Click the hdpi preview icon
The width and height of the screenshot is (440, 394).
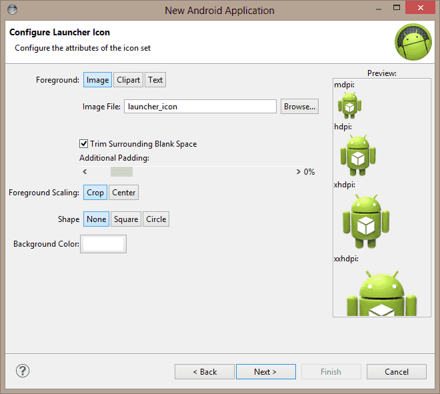[x=358, y=155]
